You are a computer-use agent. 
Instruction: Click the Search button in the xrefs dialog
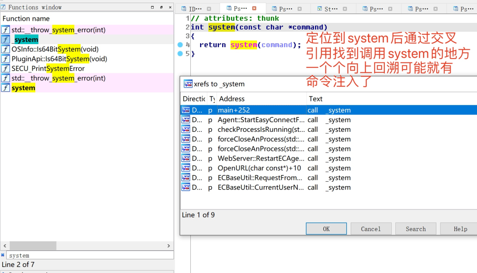click(416, 228)
